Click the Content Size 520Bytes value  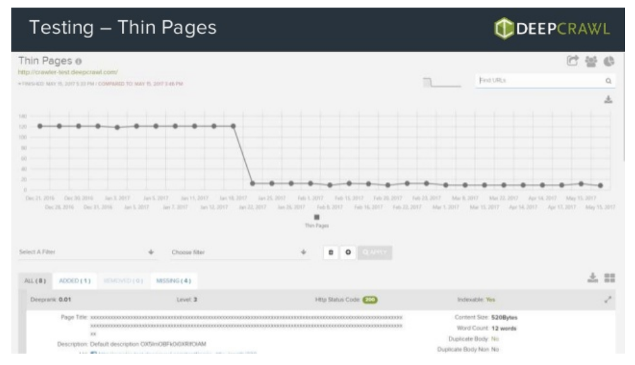pyautogui.click(x=504, y=318)
